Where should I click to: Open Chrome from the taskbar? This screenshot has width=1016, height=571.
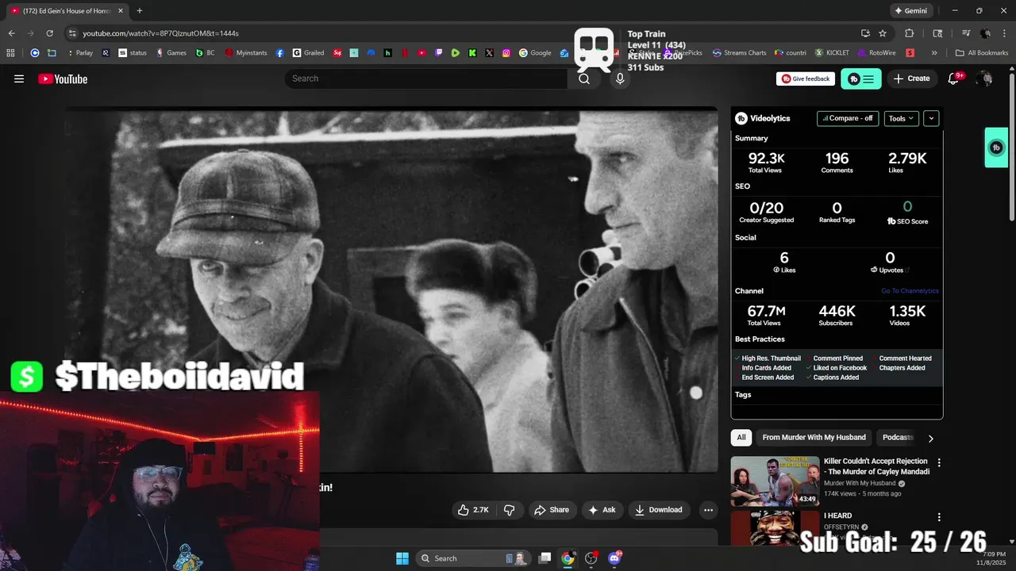click(x=568, y=558)
